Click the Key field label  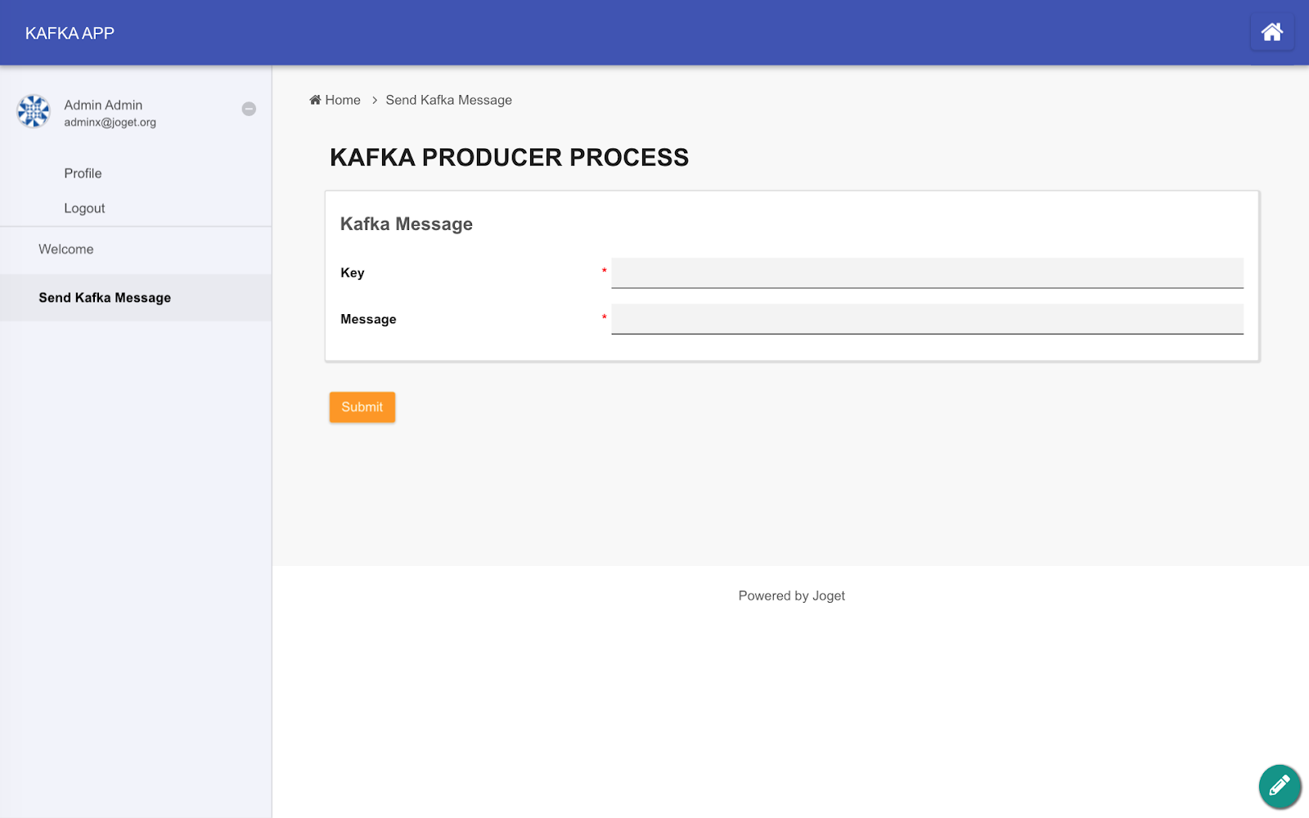352,273
